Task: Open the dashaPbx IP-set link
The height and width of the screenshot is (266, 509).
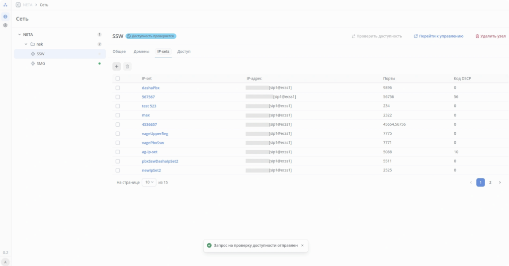Action: pyautogui.click(x=151, y=88)
